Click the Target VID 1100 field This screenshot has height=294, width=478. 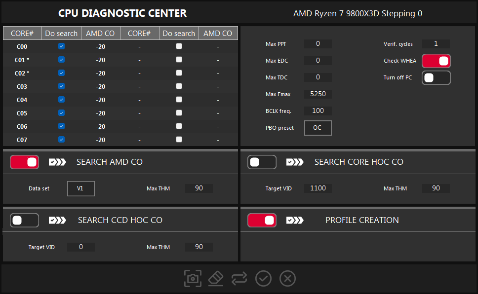coord(318,188)
